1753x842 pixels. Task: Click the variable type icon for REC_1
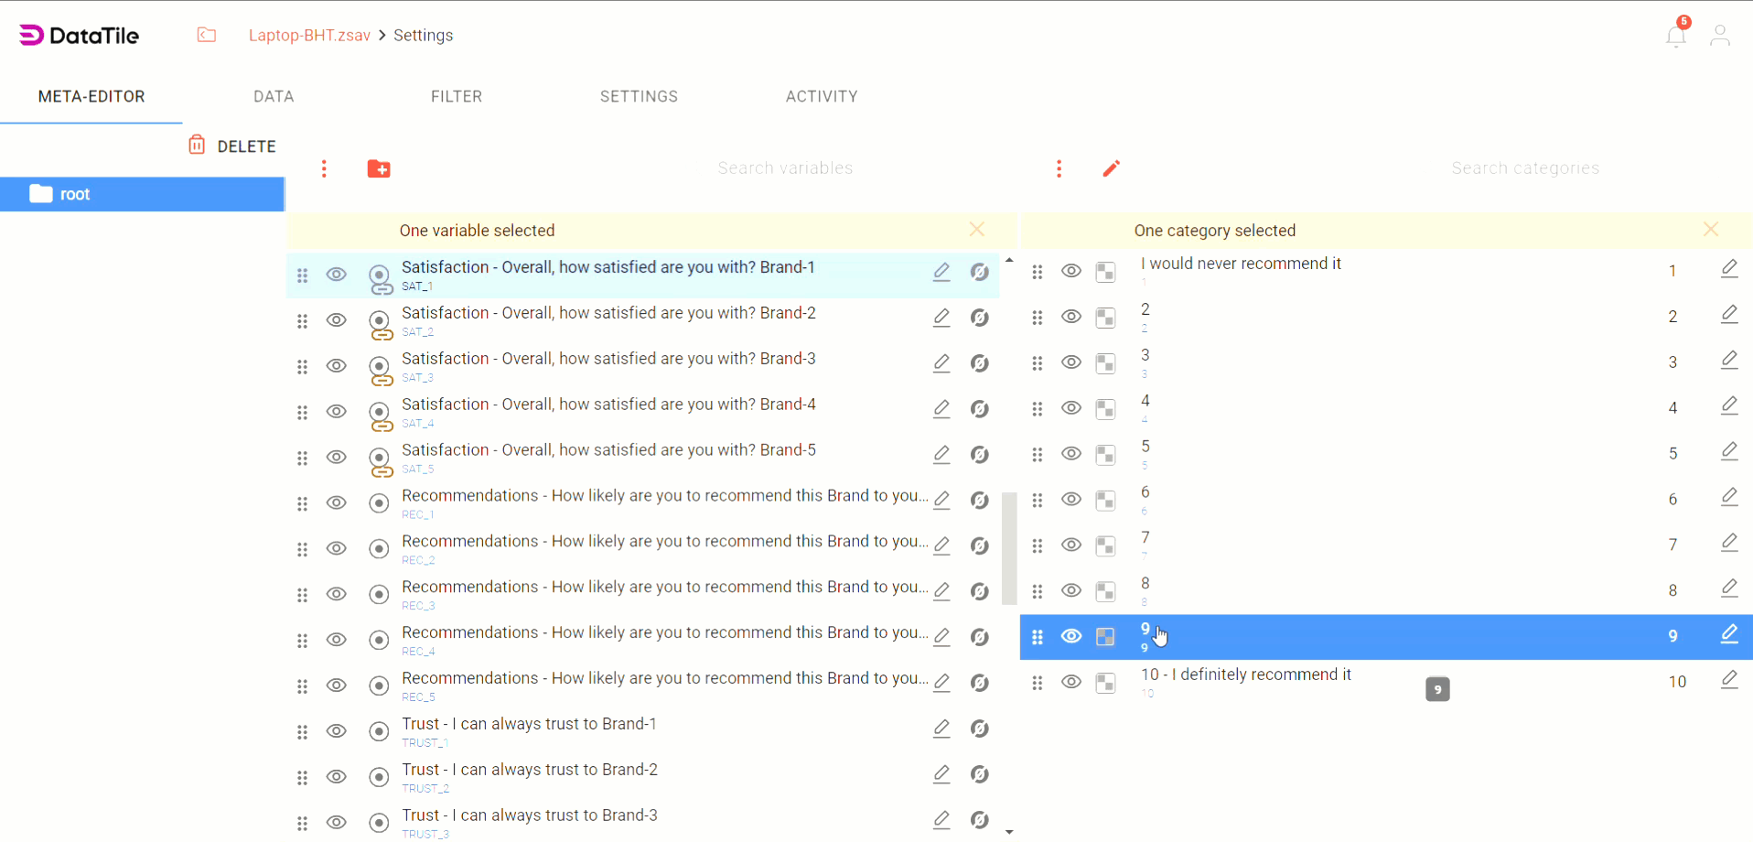coord(379,502)
